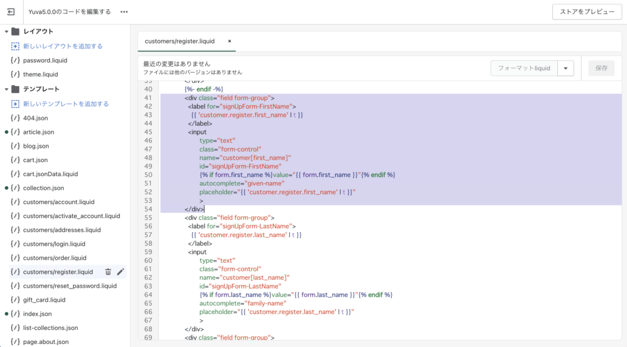Open cart.json file

click(x=35, y=160)
